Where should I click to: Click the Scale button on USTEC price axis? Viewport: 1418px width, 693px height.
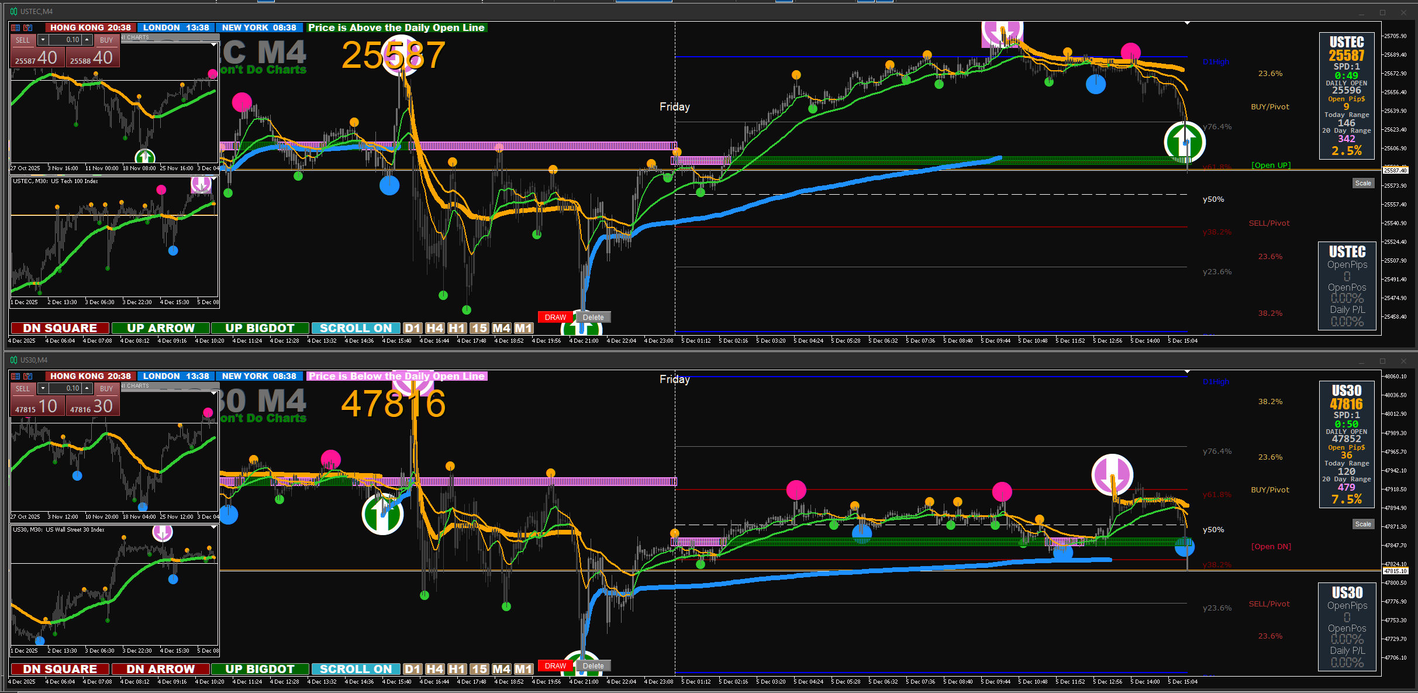click(x=1362, y=183)
